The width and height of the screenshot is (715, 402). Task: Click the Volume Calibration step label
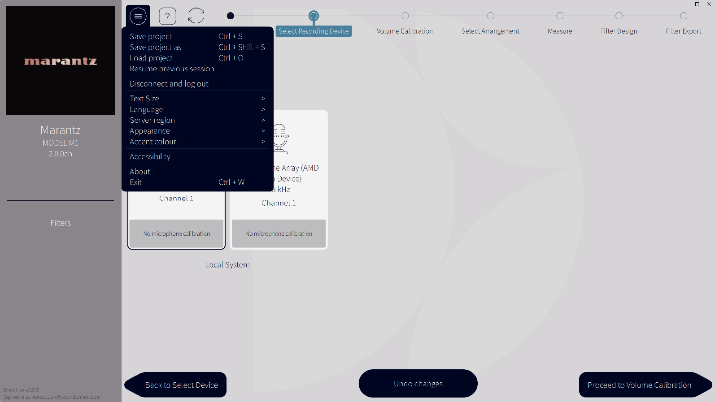[405, 31]
